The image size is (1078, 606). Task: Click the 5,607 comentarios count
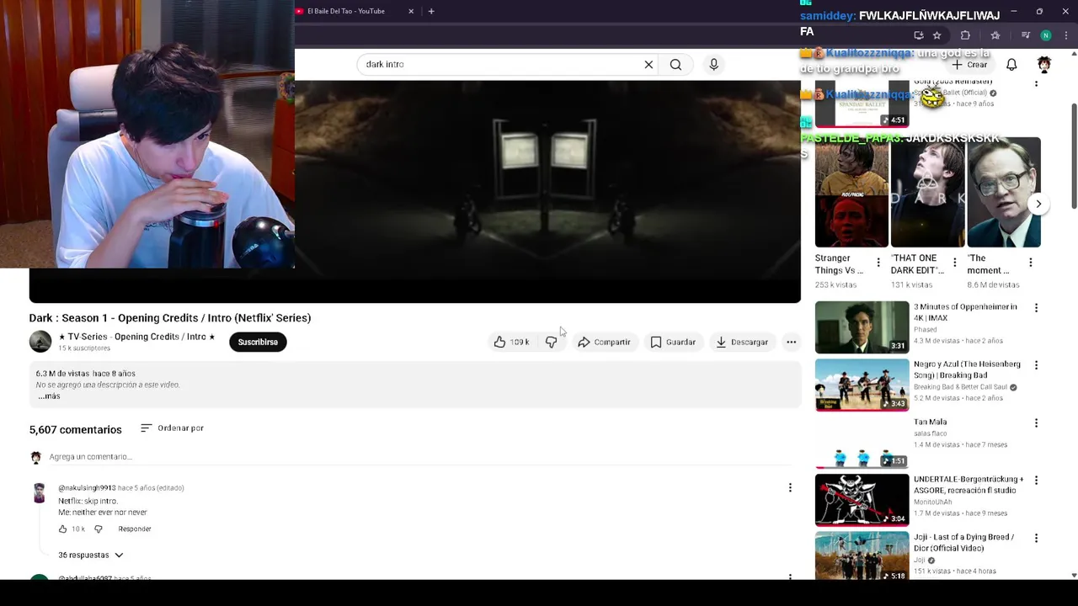coord(76,429)
